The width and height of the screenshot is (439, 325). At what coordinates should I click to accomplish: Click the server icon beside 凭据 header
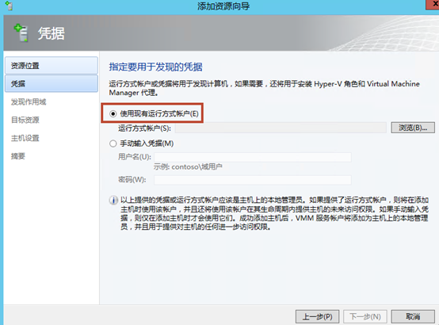21,32
